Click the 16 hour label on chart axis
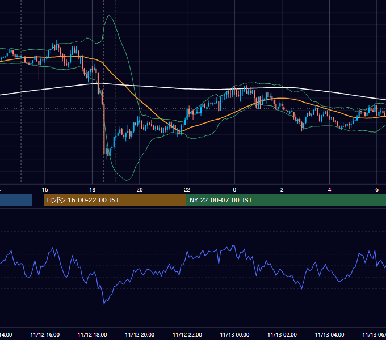386x340 pixels. click(x=45, y=189)
